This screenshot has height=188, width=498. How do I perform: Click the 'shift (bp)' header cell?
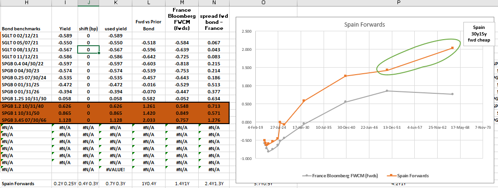(x=88, y=19)
